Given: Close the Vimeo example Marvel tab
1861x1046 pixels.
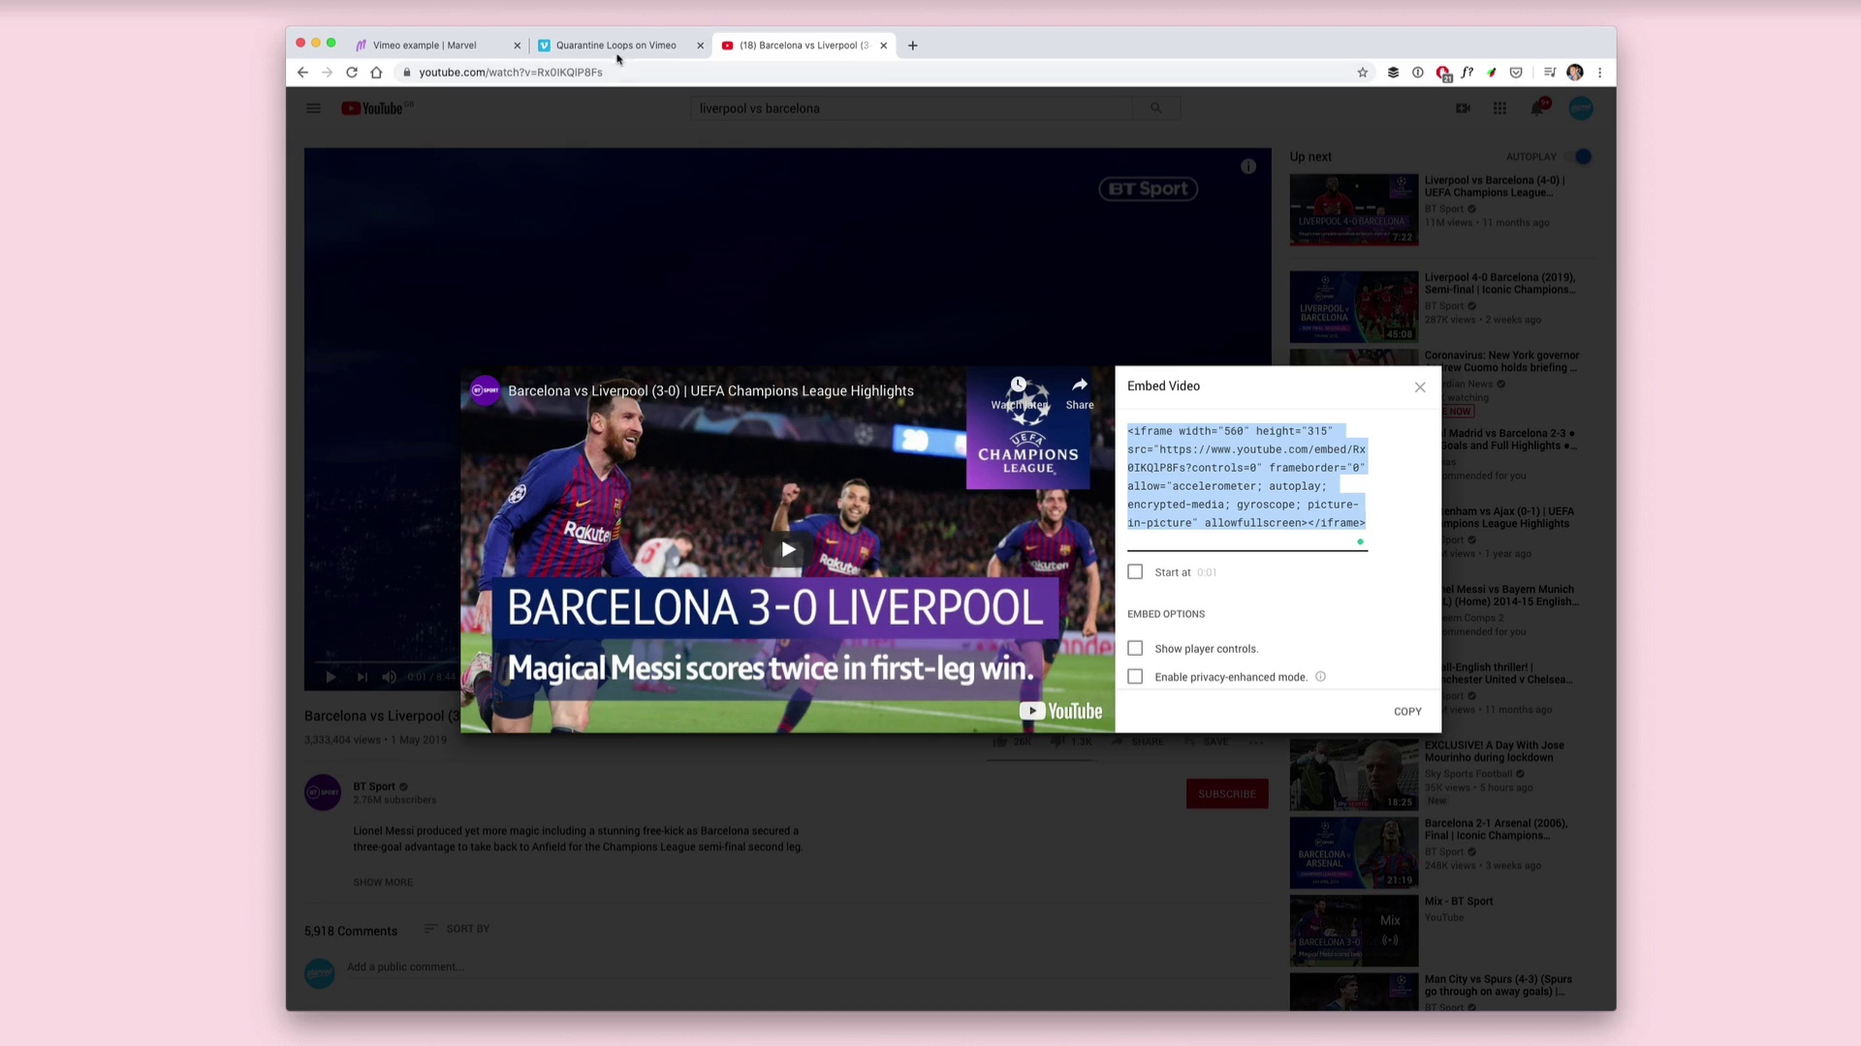Looking at the screenshot, I should pyautogui.click(x=517, y=46).
